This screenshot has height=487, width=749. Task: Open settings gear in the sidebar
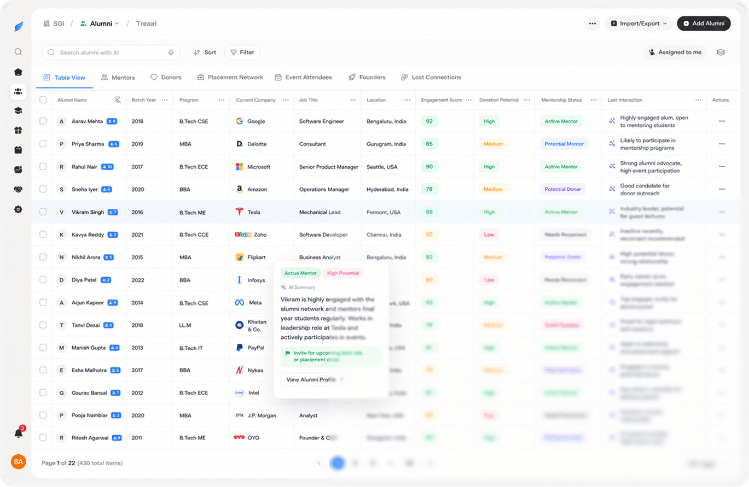point(18,209)
